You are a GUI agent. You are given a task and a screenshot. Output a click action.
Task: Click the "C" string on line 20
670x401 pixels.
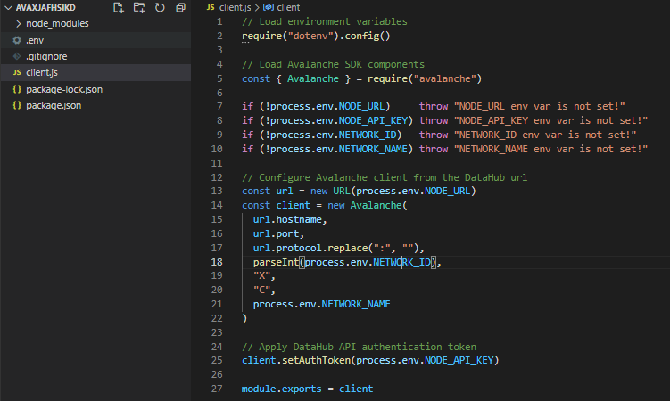click(x=261, y=291)
